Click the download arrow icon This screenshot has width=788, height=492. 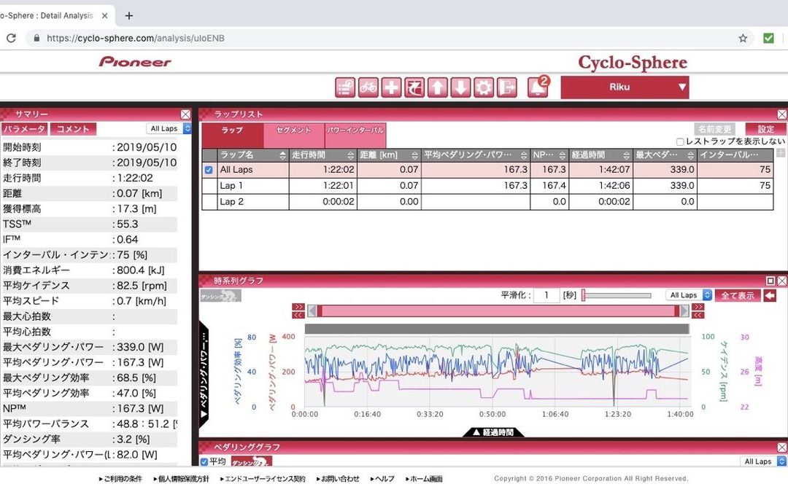pos(460,87)
